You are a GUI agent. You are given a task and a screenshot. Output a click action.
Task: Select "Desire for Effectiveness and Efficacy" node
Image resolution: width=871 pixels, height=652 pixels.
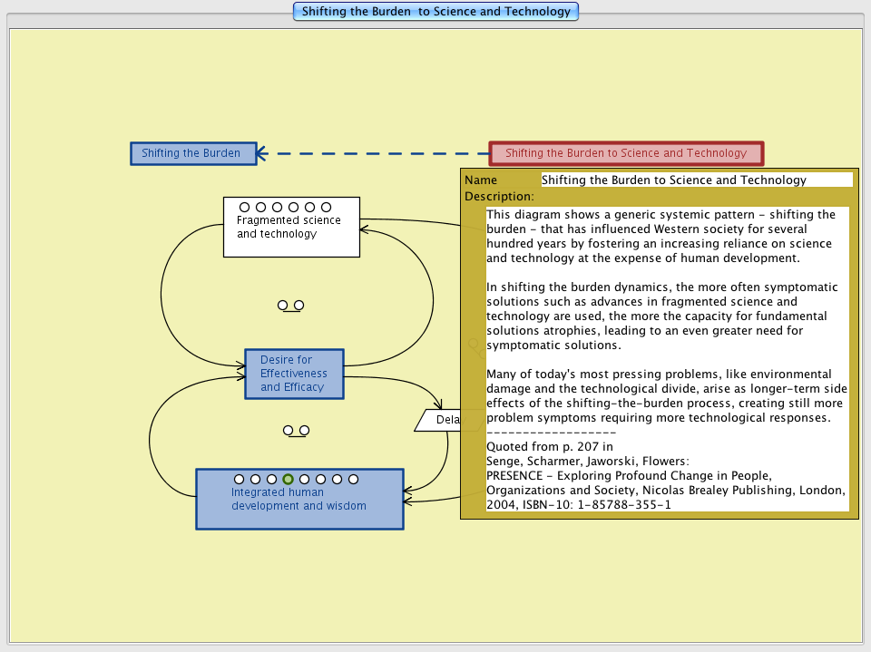point(293,374)
